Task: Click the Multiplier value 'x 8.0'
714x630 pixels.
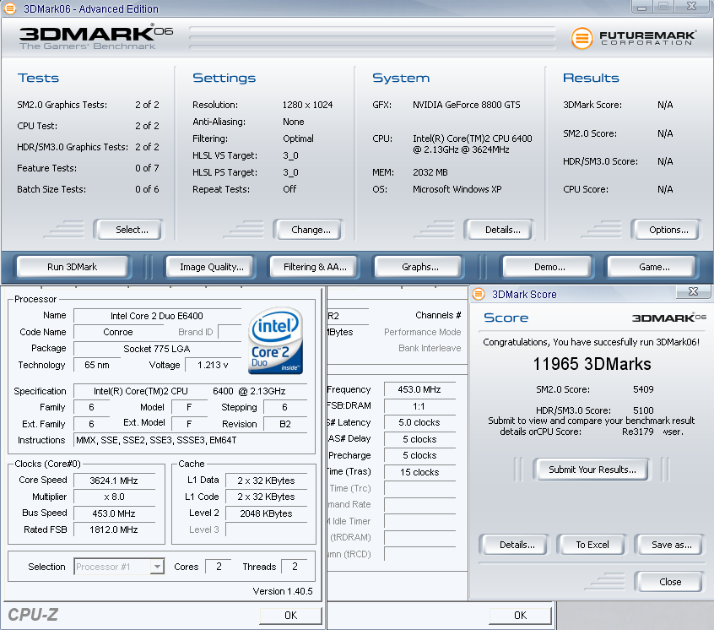Action: tap(114, 497)
